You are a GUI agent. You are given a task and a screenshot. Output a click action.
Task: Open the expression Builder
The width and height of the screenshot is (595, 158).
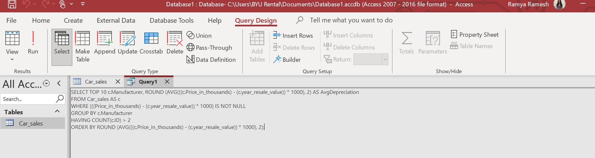(287, 59)
